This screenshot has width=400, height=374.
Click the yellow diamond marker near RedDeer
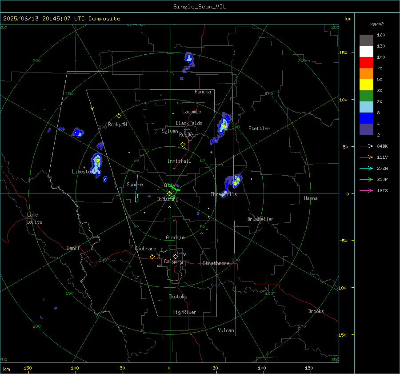pyautogui.click(x=183, y=145)
